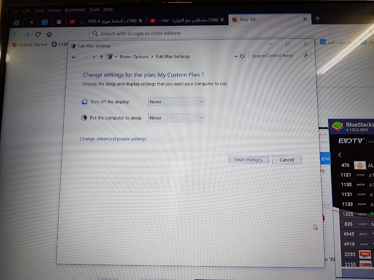Image resolution: width=374 pixels, height=280 pixels.
Task: Open the Firefox Edit menu
Action: tap(27, 10)
